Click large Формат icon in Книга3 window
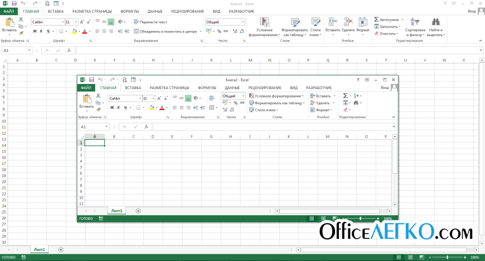Image resolution: width=485 pixels, height=261 pixels. [363, 22]
